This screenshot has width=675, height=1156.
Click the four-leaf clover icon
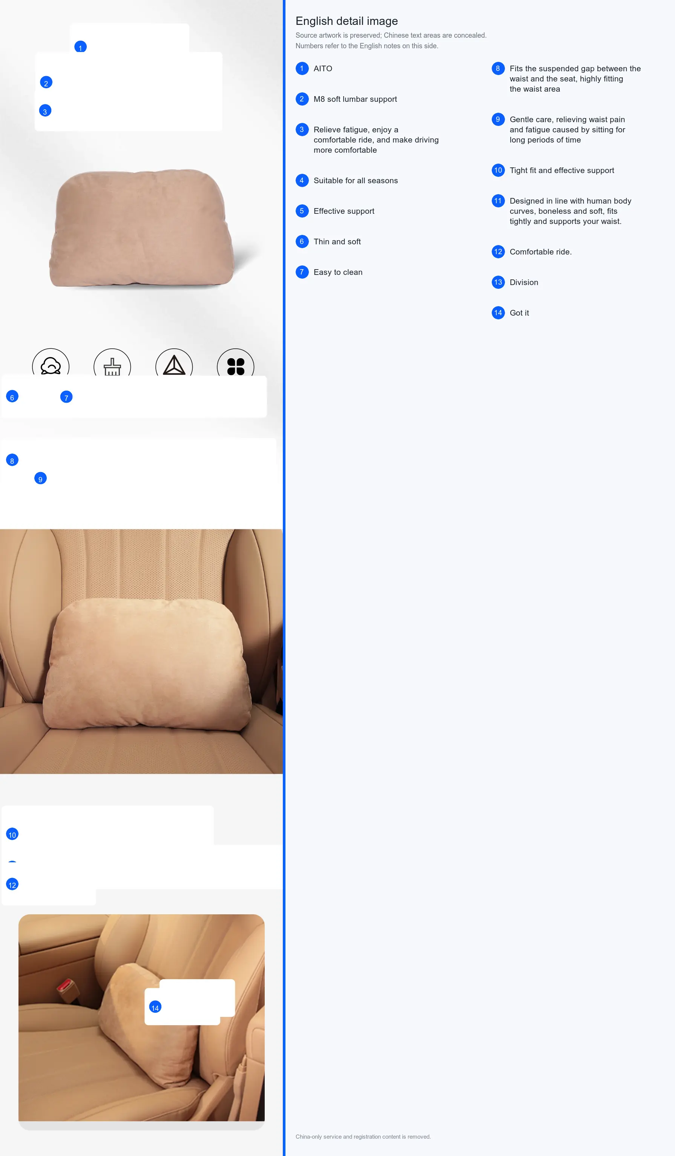pyautogui.click(x=235, y=366)
